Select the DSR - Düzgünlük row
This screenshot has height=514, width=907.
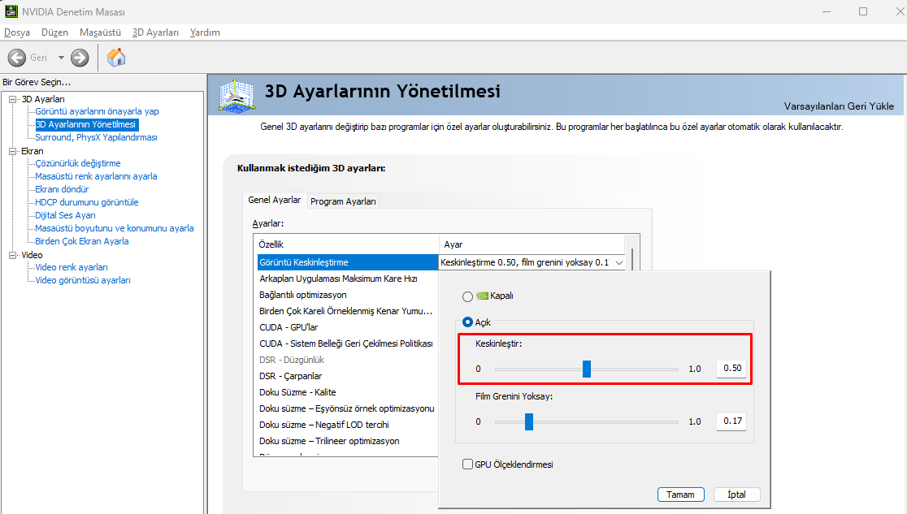[x=348, y=360]
